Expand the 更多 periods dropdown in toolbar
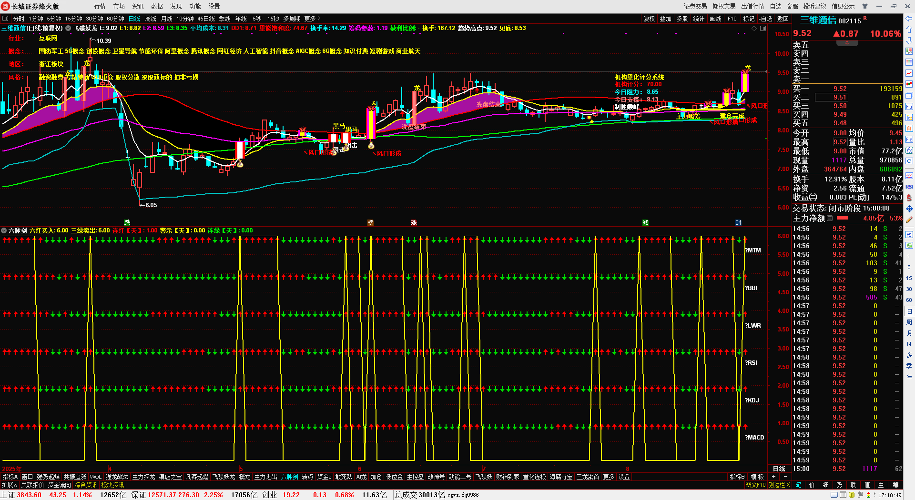Screen dimensions: 915x500 [x=313, y=19]
